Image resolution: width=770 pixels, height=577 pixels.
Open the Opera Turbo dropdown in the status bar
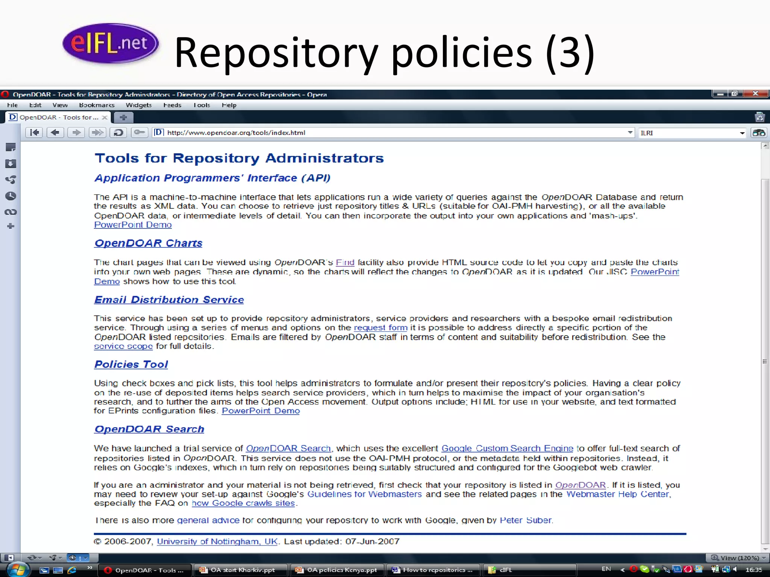[x=78, y=558]
